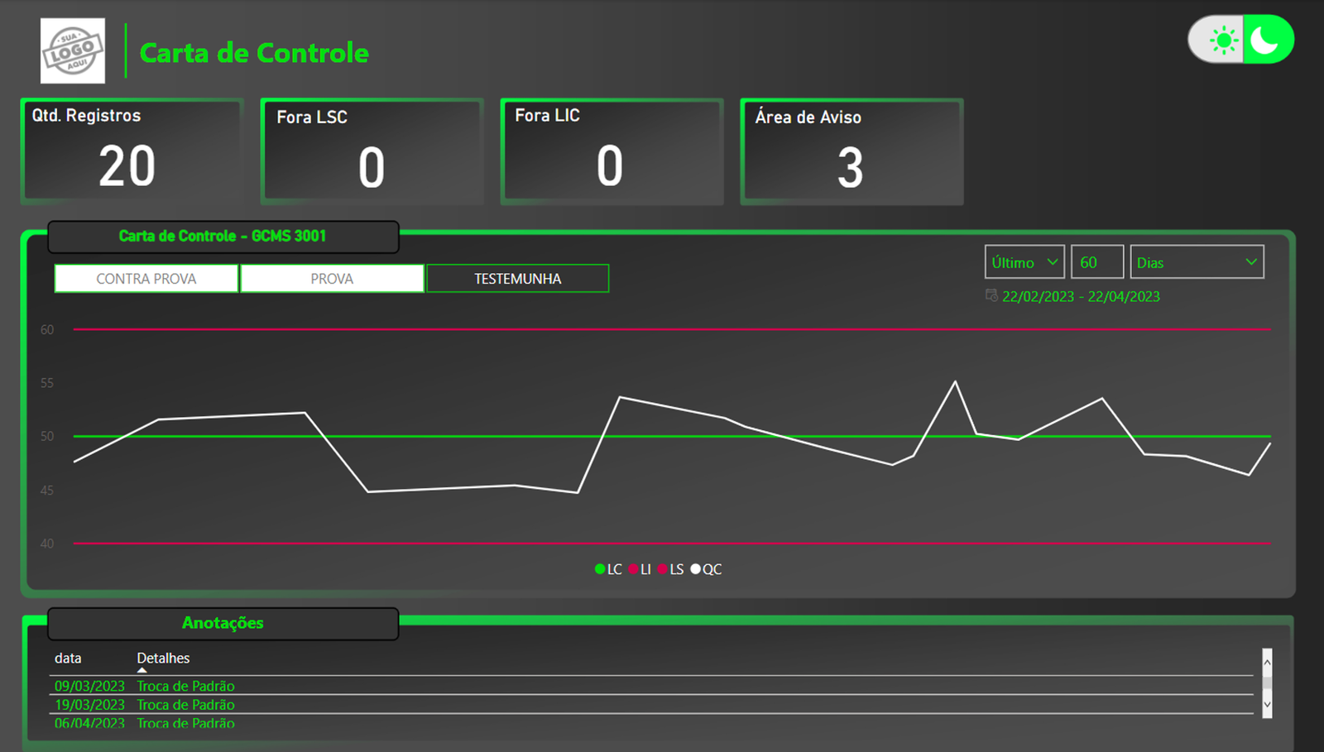Deselect the CONTRA PROVA filter
Viewport: 1324px width, 752px height.
(146, 278)
